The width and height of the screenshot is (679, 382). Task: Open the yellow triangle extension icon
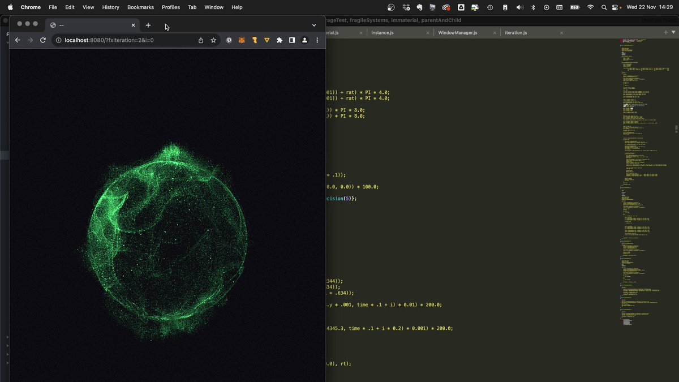(267, 40)
